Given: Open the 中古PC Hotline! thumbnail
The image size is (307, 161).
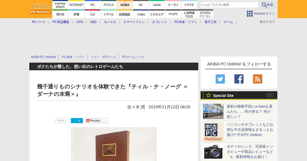Looking at the screenshot, I should tap(213, 132).
